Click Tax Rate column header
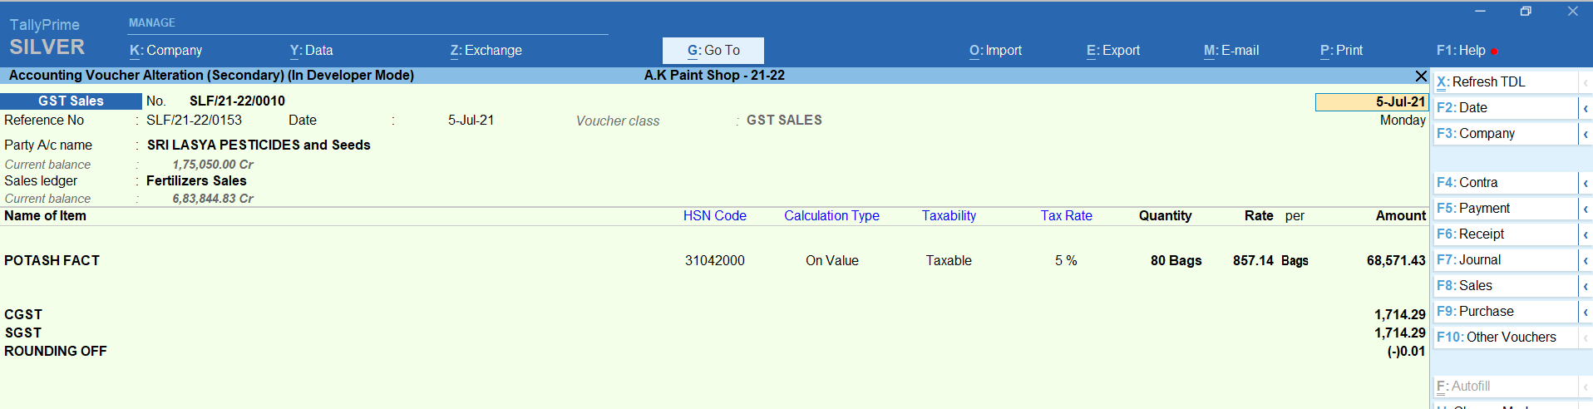Image resolution: width=1593 pixels, height=409 pixels. (1067, 215)
